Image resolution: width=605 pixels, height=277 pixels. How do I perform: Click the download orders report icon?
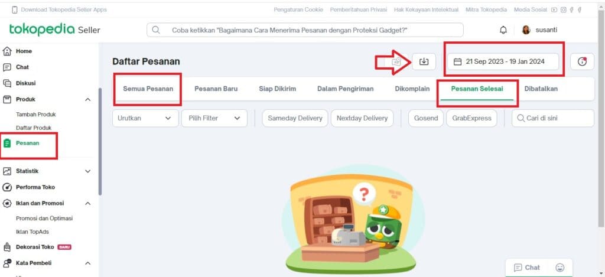pos(424,61)
